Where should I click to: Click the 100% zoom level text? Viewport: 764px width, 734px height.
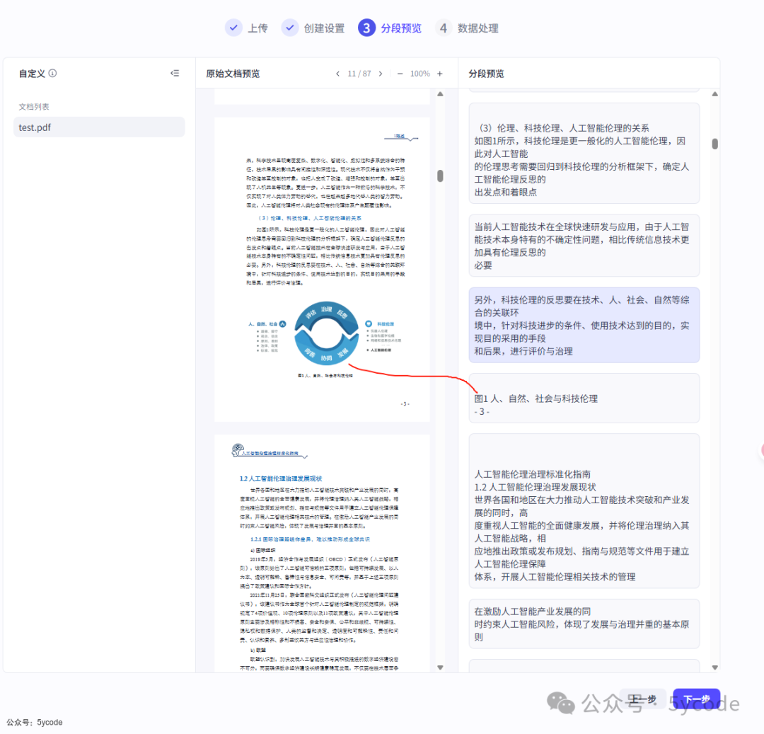pos(420,74)
